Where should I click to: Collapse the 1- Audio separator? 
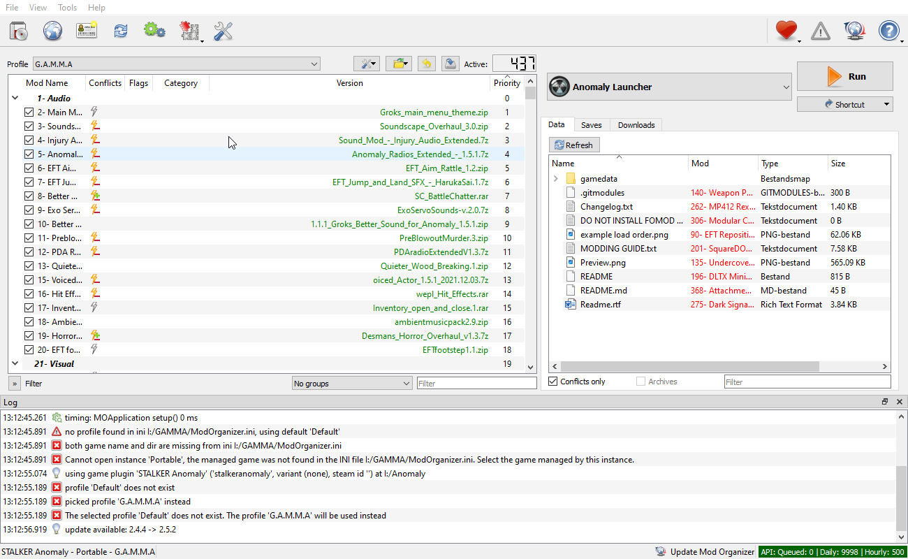[x=15, y=99]
